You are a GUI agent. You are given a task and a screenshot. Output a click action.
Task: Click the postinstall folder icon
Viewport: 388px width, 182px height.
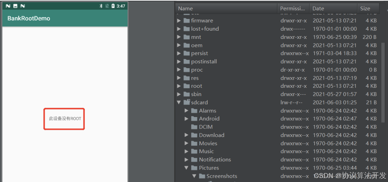pyautogui.click(x=187, y=61)
